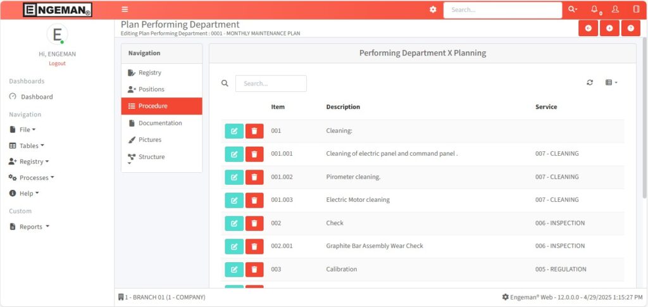Toggle the hamburger sidebar menu
The image size is (648, 307).
tap(125, 9)
